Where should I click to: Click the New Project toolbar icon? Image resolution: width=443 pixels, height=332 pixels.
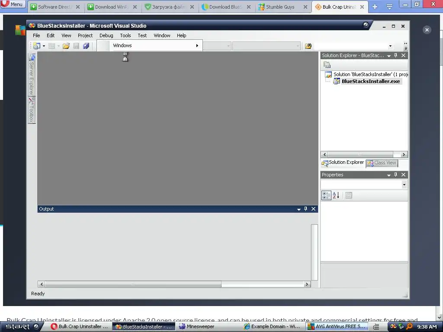click(37, 46)
